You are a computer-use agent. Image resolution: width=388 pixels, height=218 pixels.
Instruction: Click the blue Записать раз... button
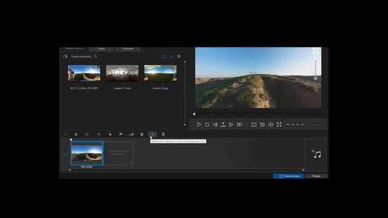[289, 176]
